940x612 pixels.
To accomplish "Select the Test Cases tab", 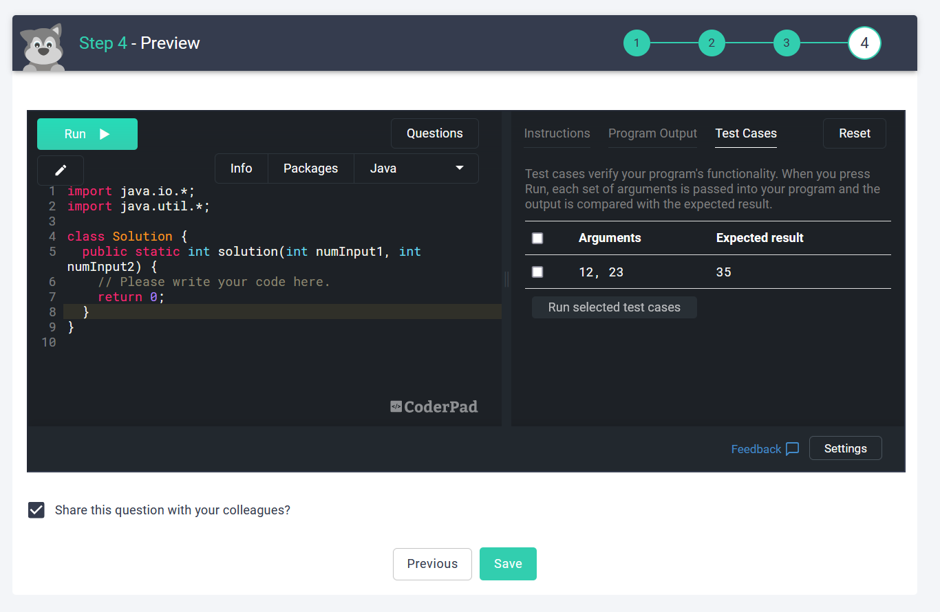I will click(x=746, y=133).
